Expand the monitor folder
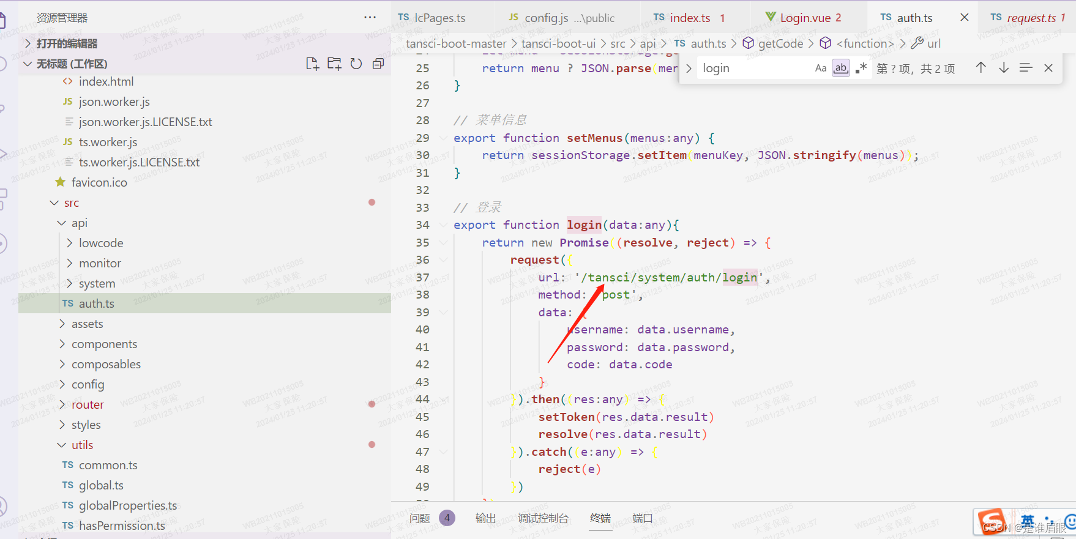This screenshot has width=1076, height=539. 100,263
